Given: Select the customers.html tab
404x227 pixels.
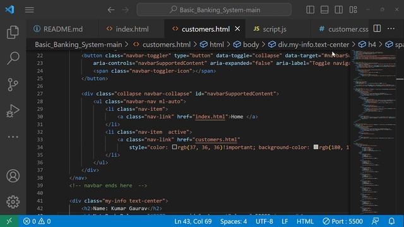Looking at the screenshot, I should [206, 29].
